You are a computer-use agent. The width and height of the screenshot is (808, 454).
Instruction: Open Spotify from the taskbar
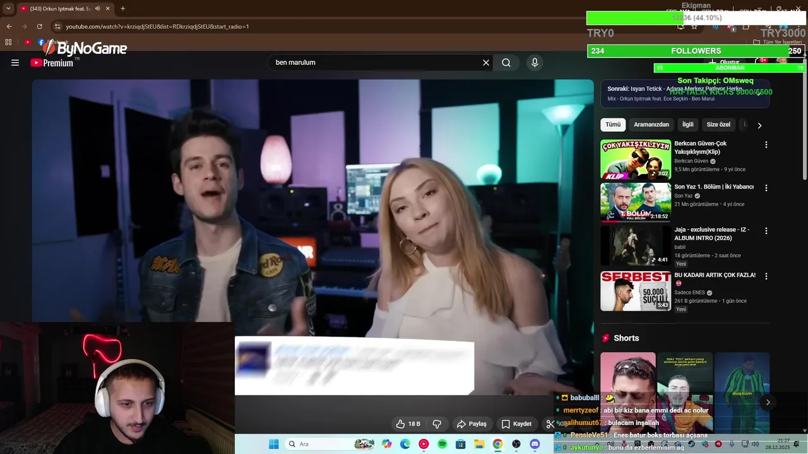(x=442, y=444)
